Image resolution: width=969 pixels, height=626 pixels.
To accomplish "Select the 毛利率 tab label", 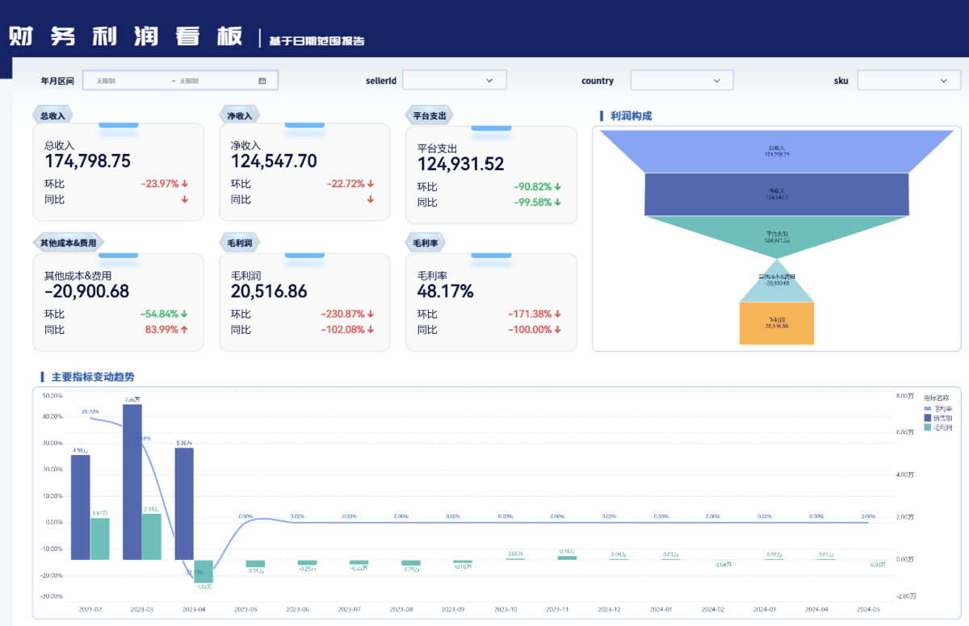I will pyautogui.click(x=426, y=243).
